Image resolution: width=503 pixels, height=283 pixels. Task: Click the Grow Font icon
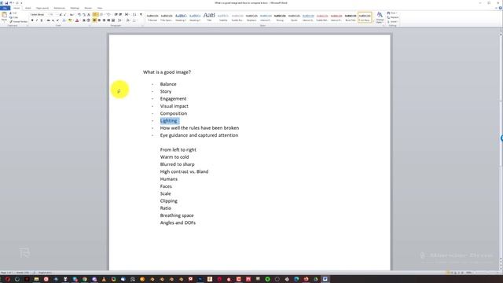click(x=61, y=14)
